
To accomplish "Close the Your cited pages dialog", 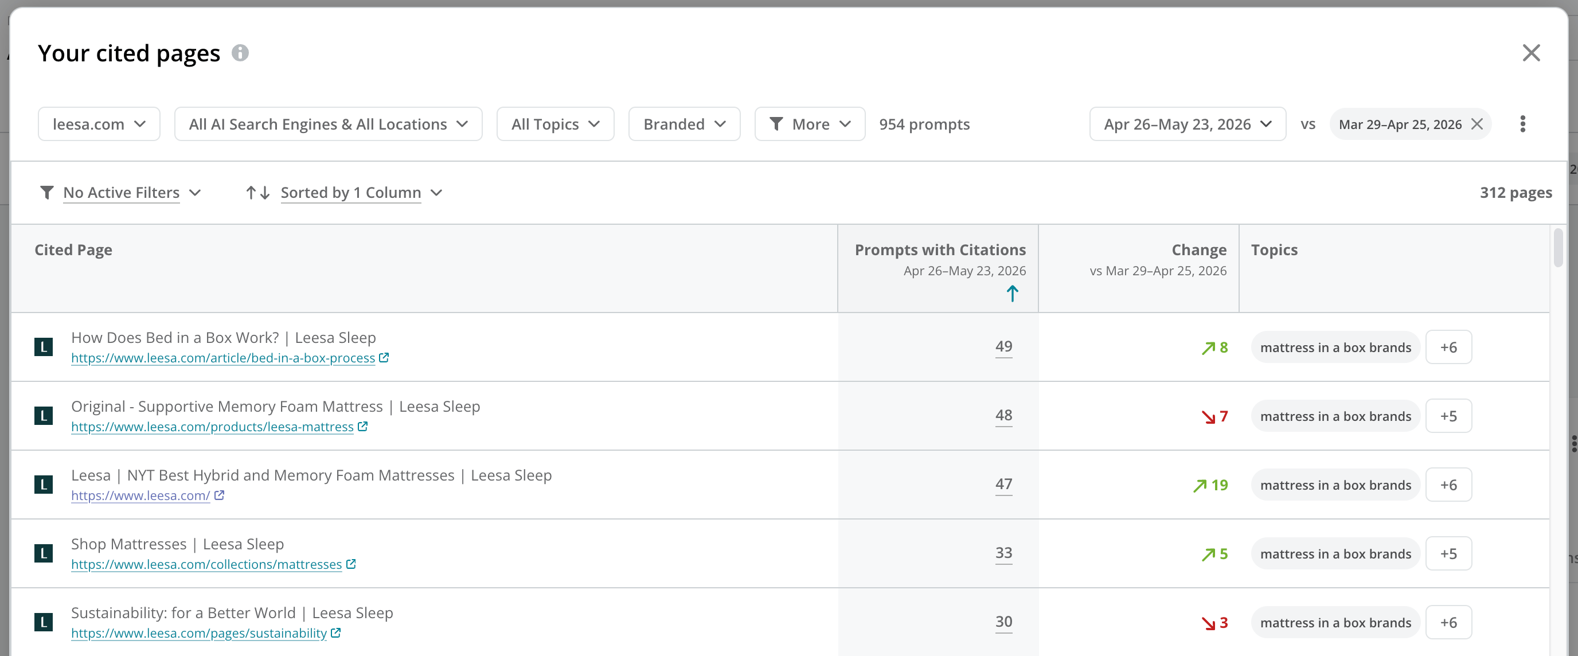I will pyautogui.click(x=1531, y=53).
